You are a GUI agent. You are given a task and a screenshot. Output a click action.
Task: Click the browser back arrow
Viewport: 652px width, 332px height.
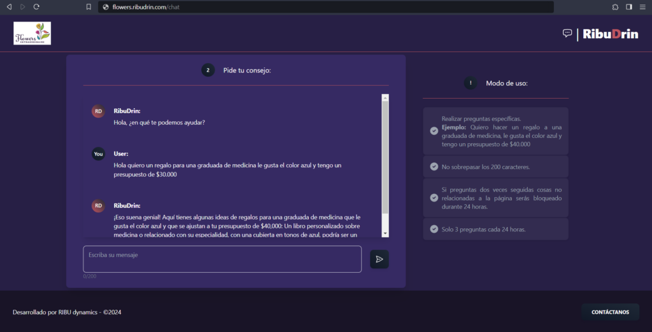point(9,6)
